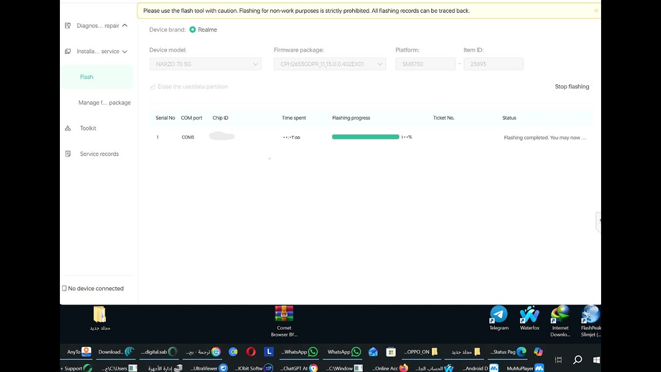Open FlashPeak Slimjet desktop shortcut
Image resolution: width=661 pixels, height=372 pixels.
[x=591, y=321]
